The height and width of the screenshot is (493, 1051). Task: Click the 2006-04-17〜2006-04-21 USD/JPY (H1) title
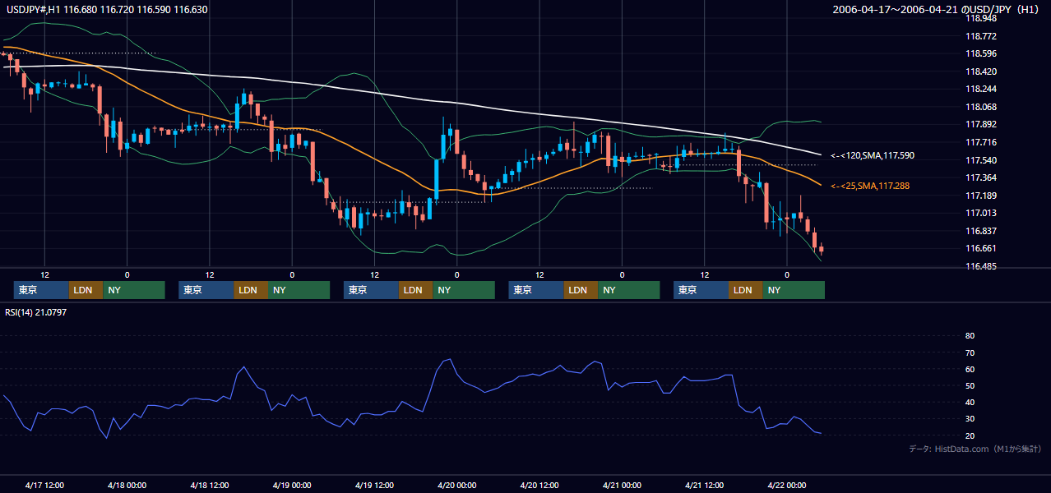point(938,9)
